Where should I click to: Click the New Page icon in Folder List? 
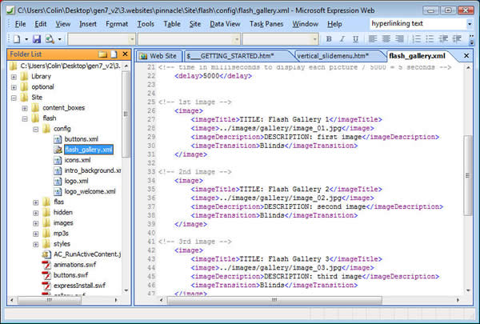pyautogui.click(x=113, y=55)
